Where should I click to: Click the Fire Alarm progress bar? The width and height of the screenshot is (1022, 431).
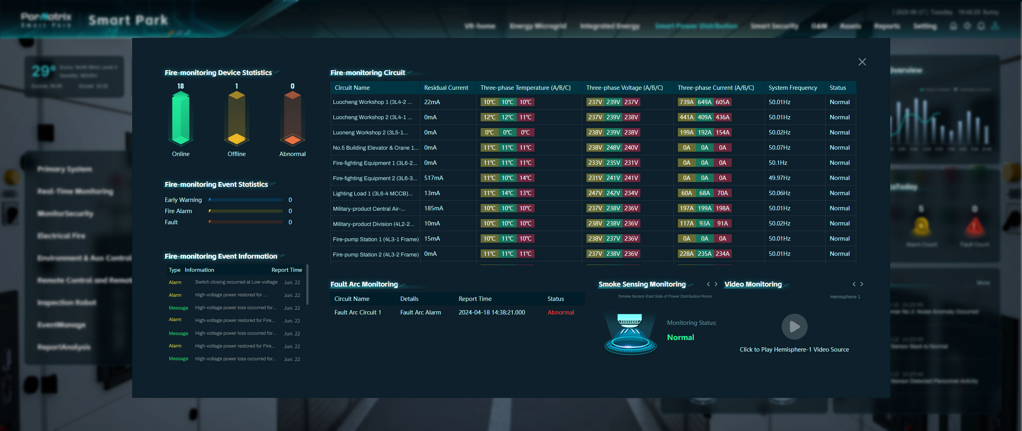pyautogui.click(x=246, y=211)
